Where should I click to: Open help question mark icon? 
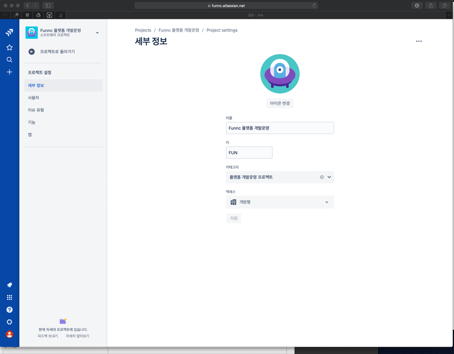9,310
